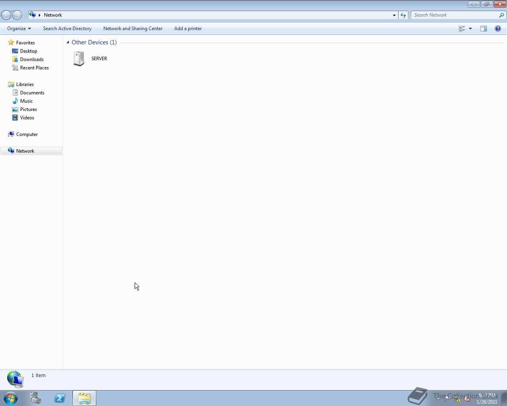Screen dimensions: 507x406
Task: Click the network globe in details pane
Action: [15, 379]
